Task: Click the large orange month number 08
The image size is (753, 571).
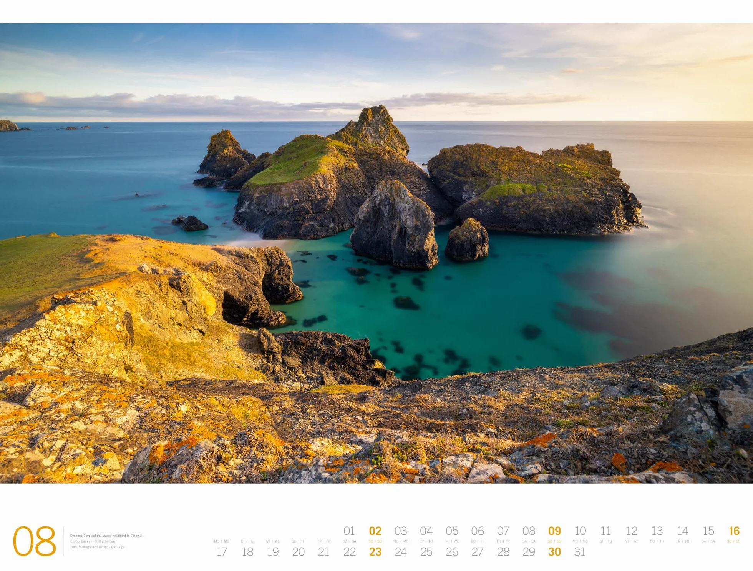Action: click(x=35, y=541)
